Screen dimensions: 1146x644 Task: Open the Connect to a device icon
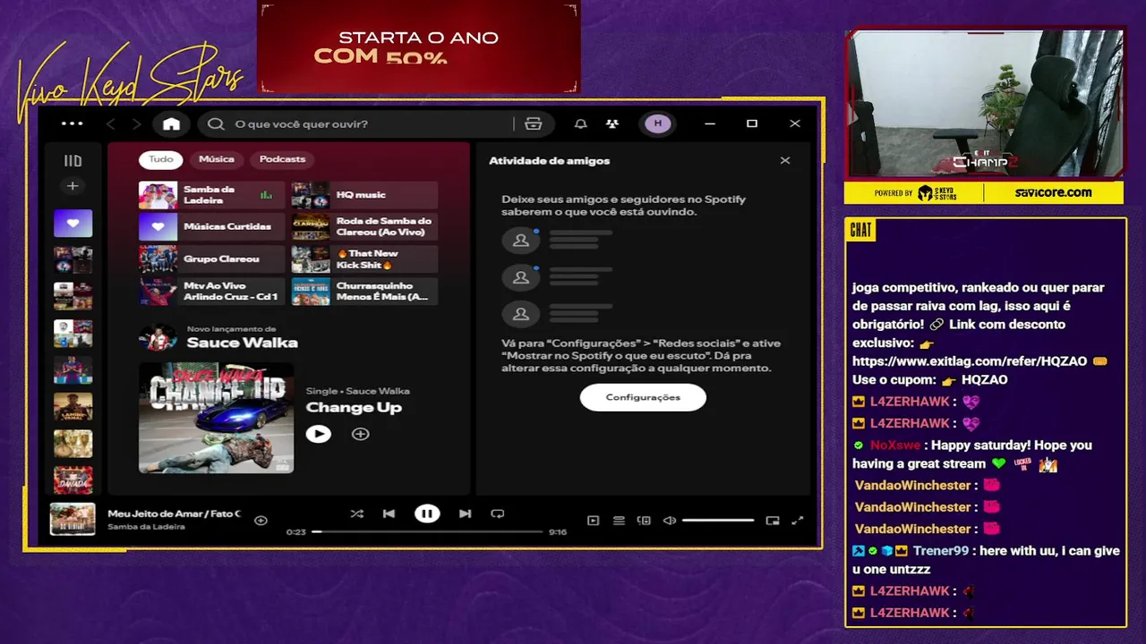pyautogui.click(x=644, y=521)
